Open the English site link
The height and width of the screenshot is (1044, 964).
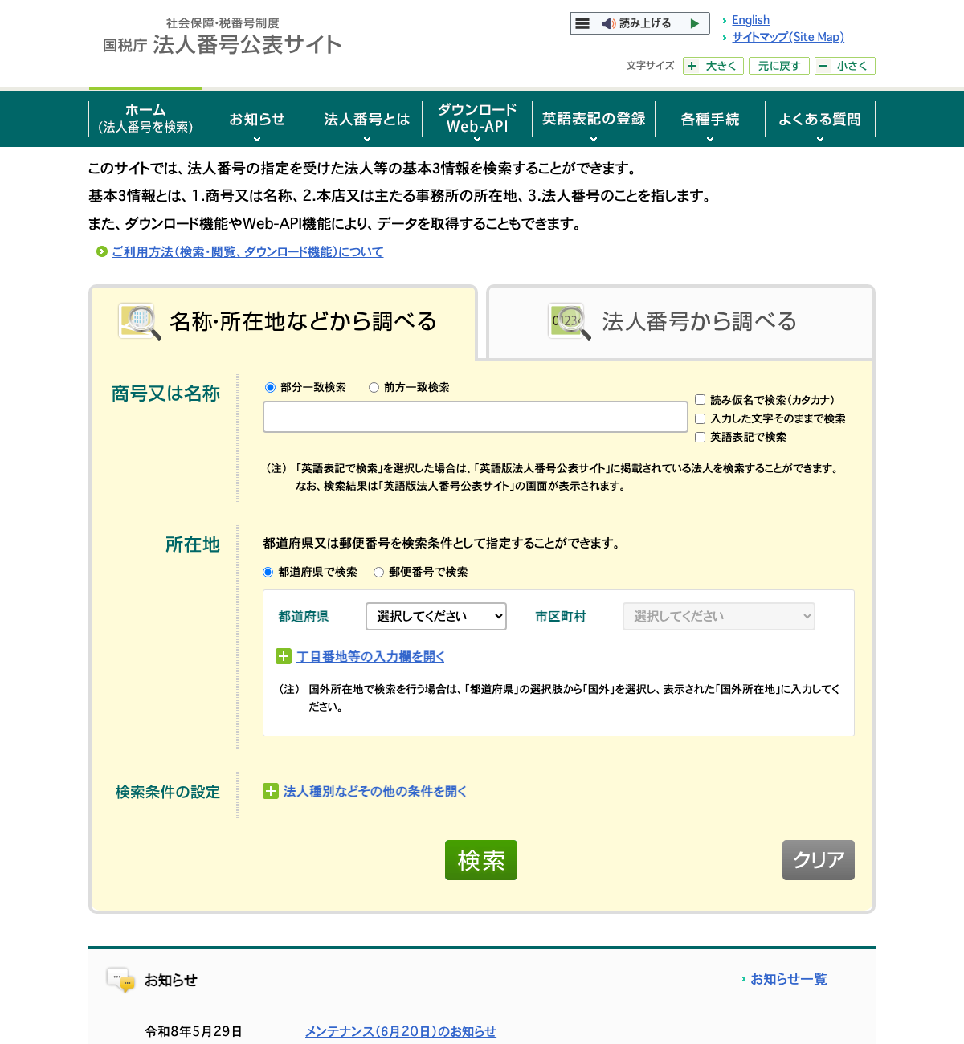click(750, 20)
